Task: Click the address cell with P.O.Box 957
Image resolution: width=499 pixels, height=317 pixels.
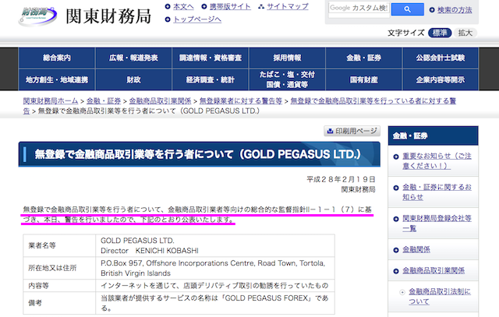Action: tap(215, 268)
